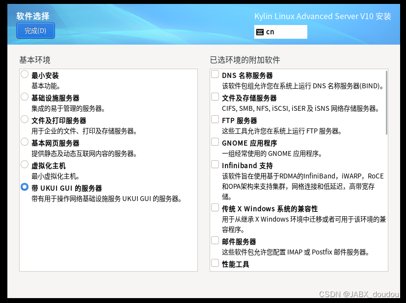
Task: Check the 性能工具 add-on checkbox
Action: (x=215, y=263)
